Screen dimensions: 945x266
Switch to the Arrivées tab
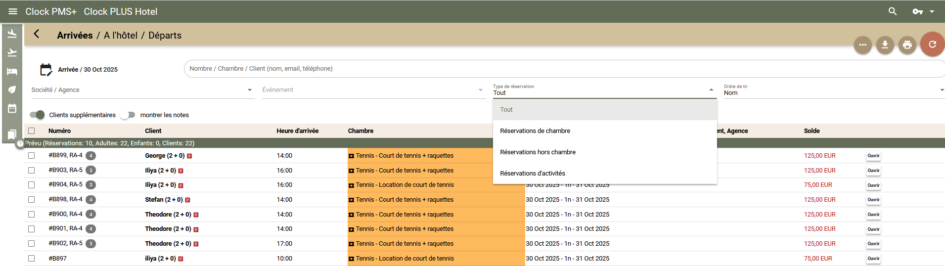[75, 35]
